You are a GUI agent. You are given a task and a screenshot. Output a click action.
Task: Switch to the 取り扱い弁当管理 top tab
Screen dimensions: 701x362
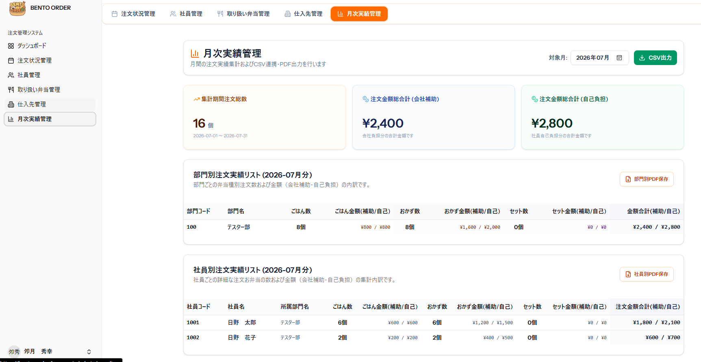243,14
